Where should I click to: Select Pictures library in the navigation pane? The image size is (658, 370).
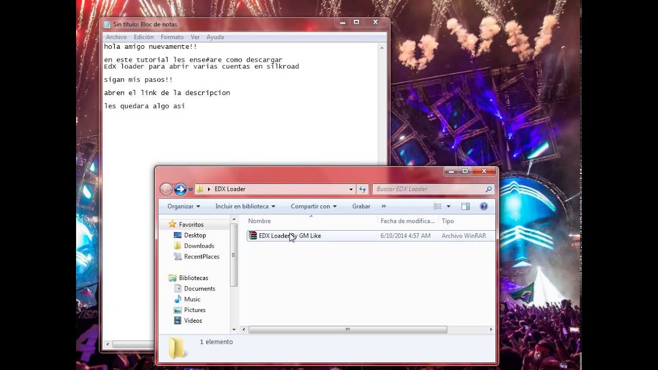195,310
